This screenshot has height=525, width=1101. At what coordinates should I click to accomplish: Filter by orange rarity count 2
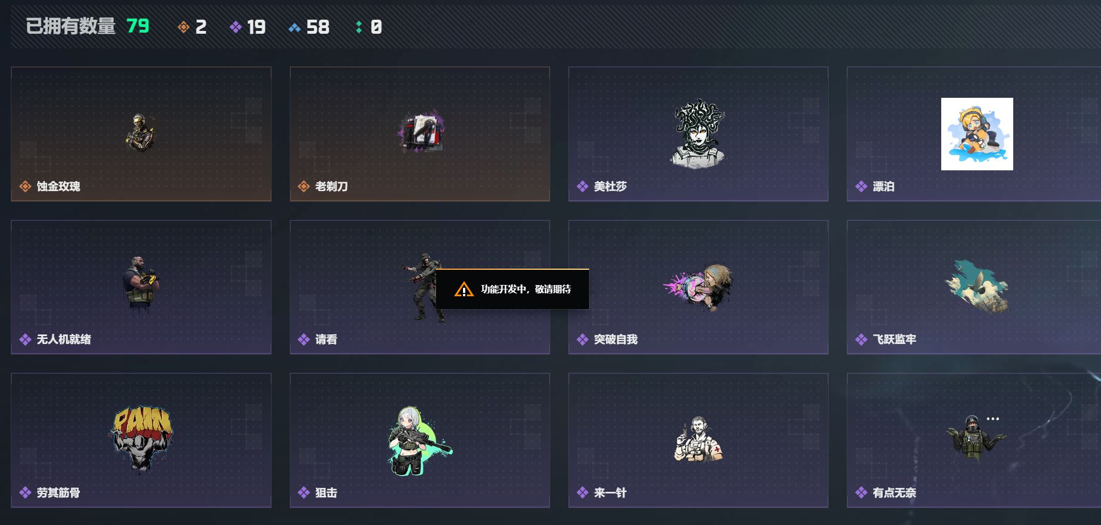(x=192, y=27)
